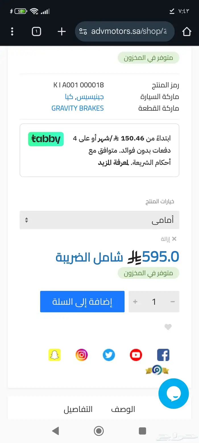Open the YouTube channel icon

[136, 355]
